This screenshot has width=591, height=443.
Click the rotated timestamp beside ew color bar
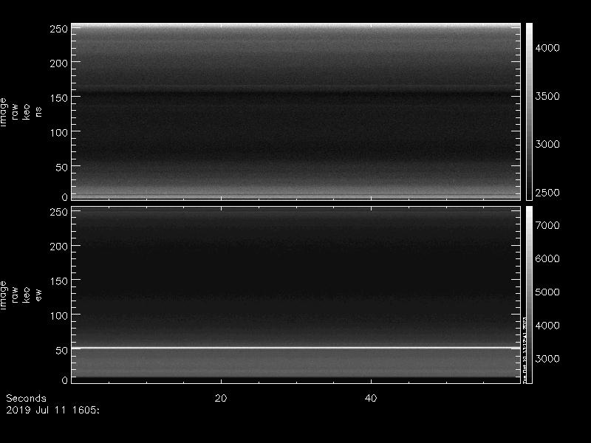(x=524, y=350)
